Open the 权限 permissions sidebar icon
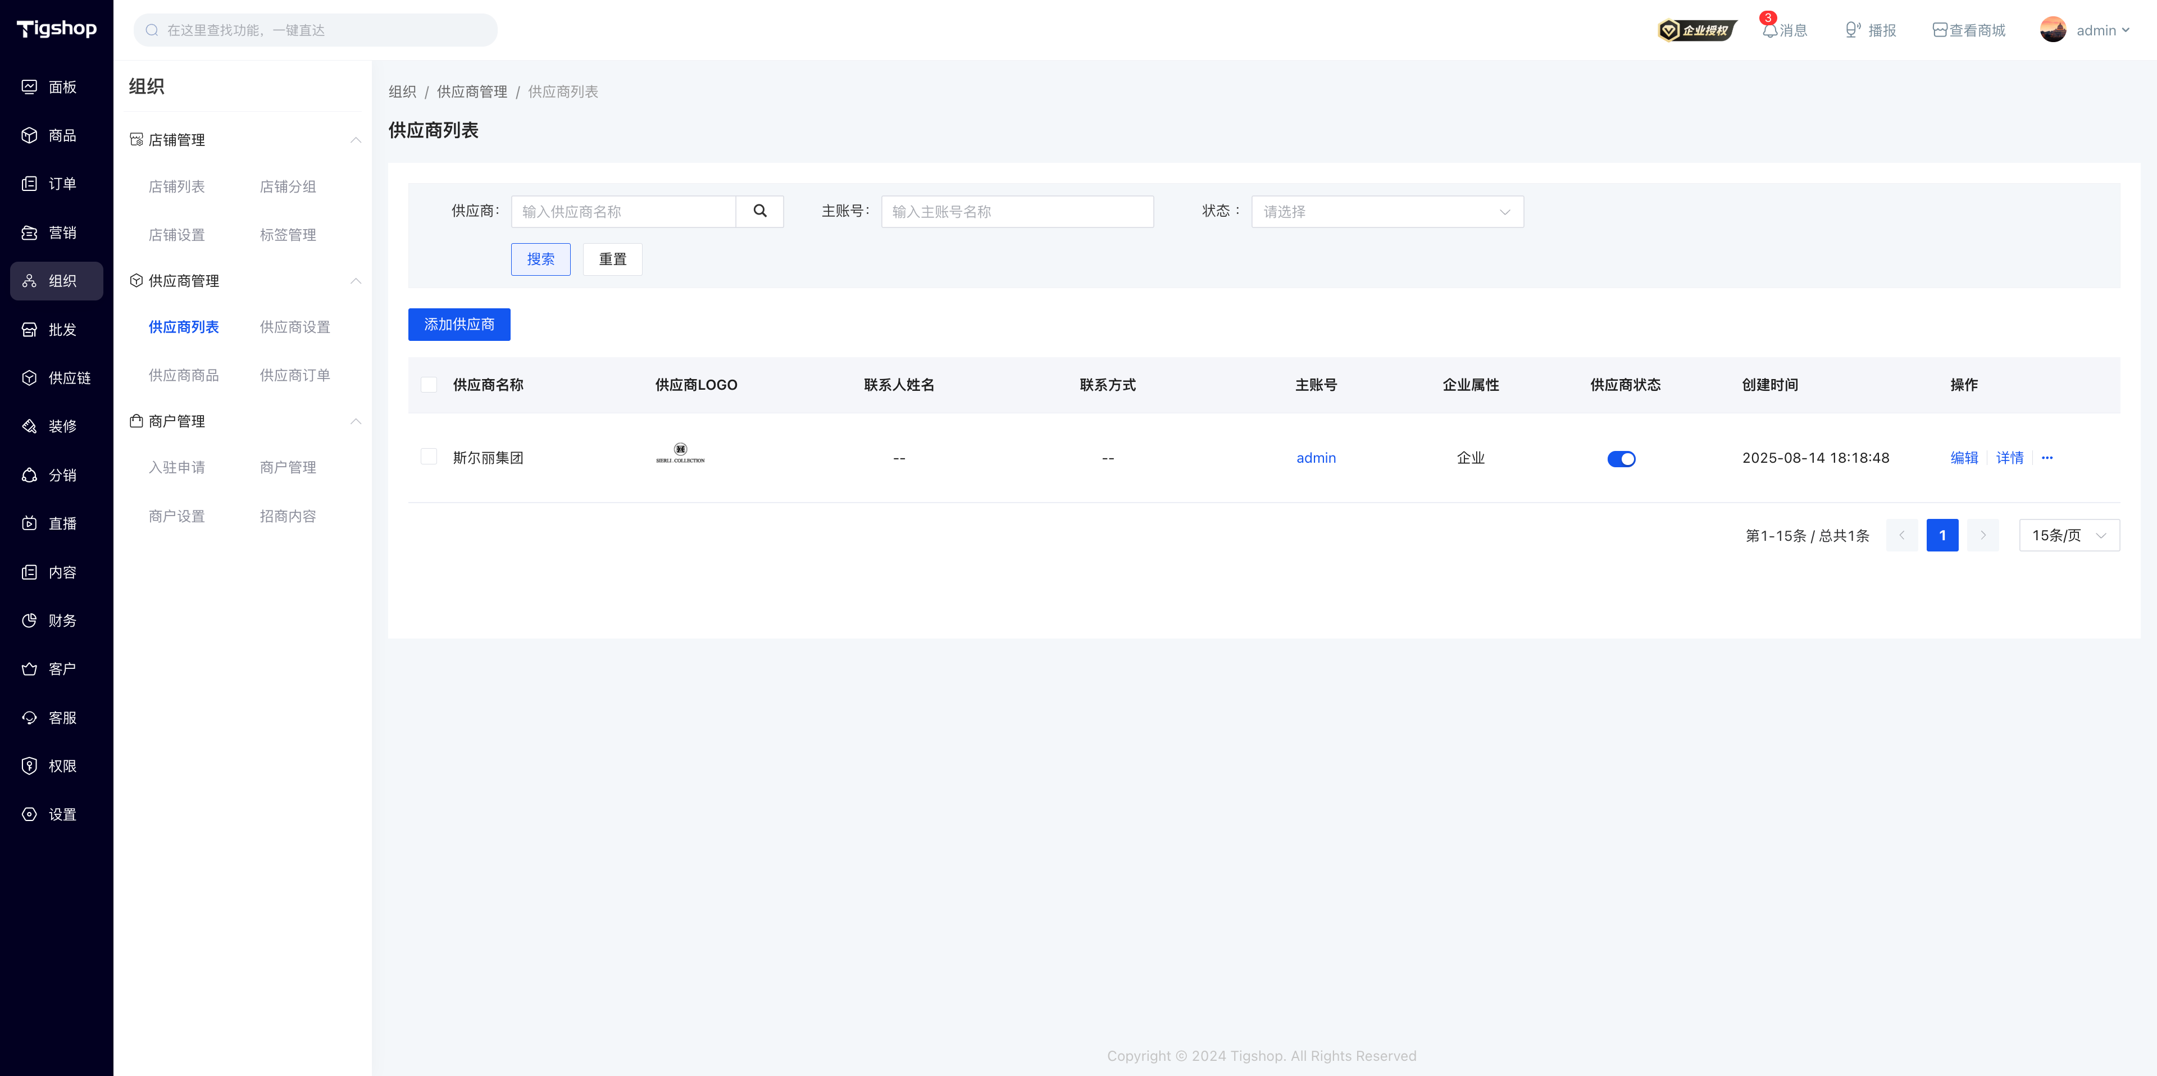 (29, 766)
